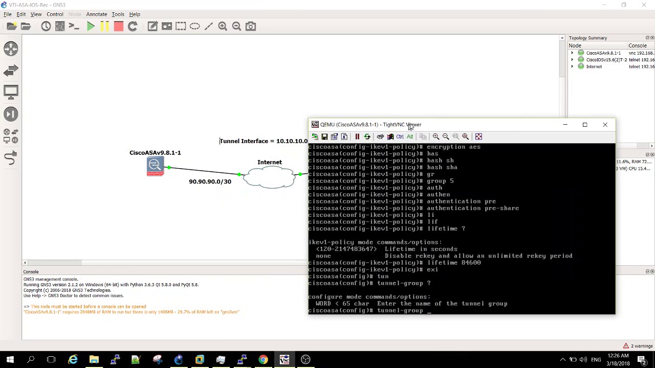Open the Tools menu
The width and height of the screenshot is (655, 368).
(x=118, y=14)
